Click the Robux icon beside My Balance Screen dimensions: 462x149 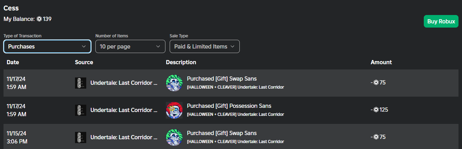click(39, 19)
